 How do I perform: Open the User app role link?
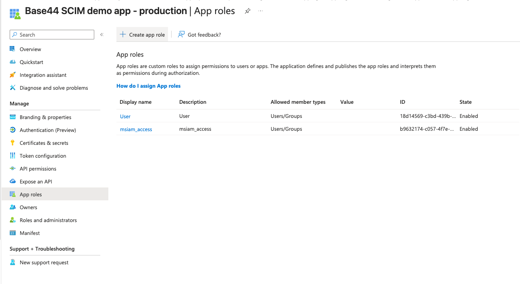[125, 116]
